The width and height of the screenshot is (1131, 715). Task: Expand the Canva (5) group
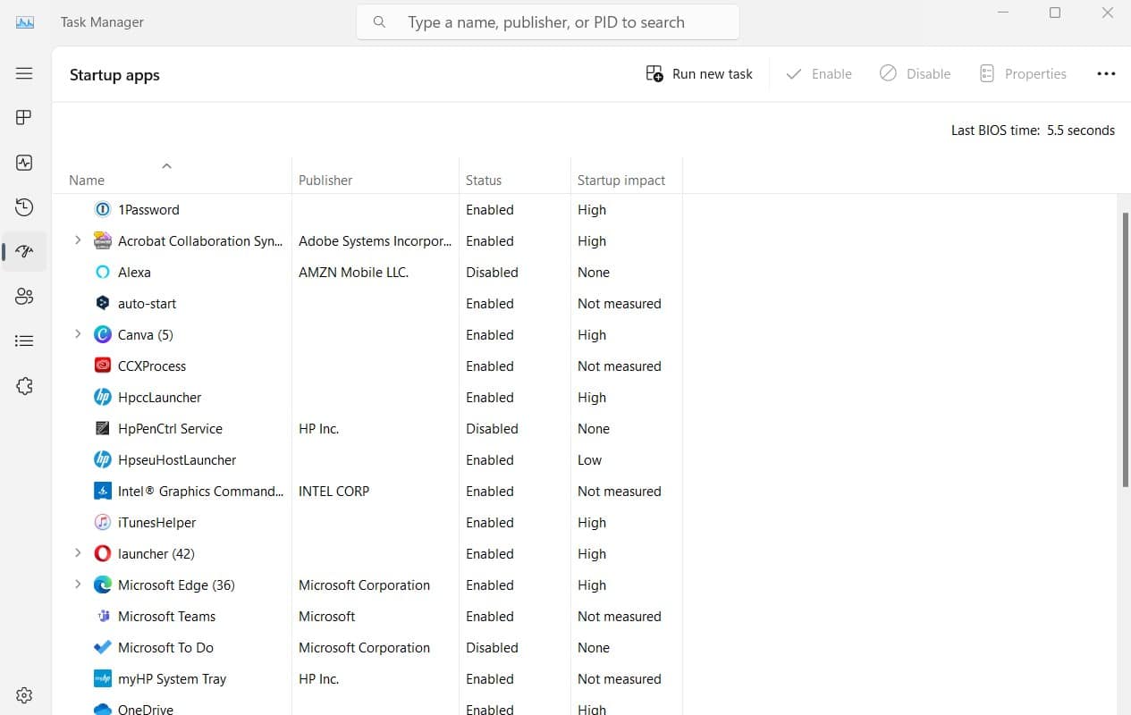[x=78, y=334]
